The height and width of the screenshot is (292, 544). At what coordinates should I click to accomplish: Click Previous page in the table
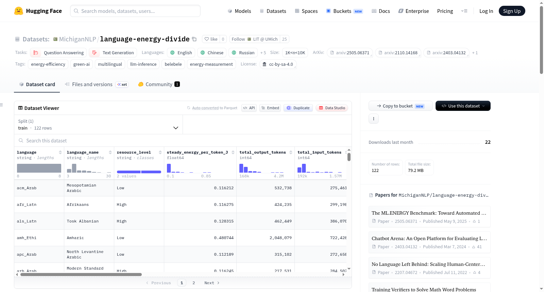pos(158,283)
